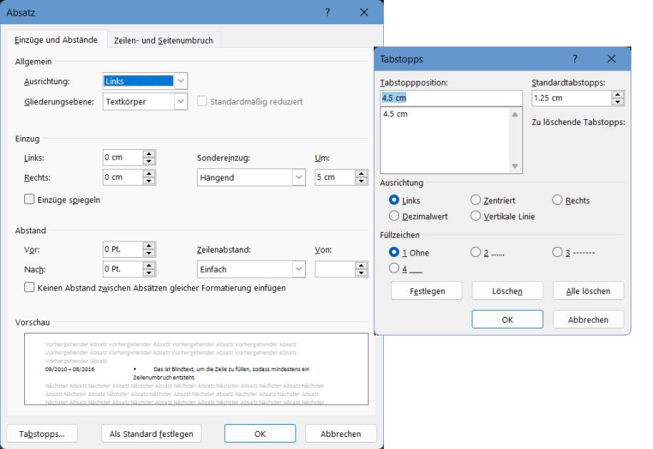This screenshot has width=653, height=449.
Task: Decrease the Nach spacing value
Action: 148,273
